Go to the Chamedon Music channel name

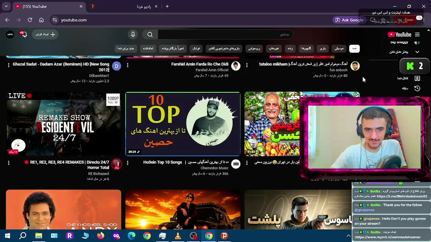click(x=214, y=168)
